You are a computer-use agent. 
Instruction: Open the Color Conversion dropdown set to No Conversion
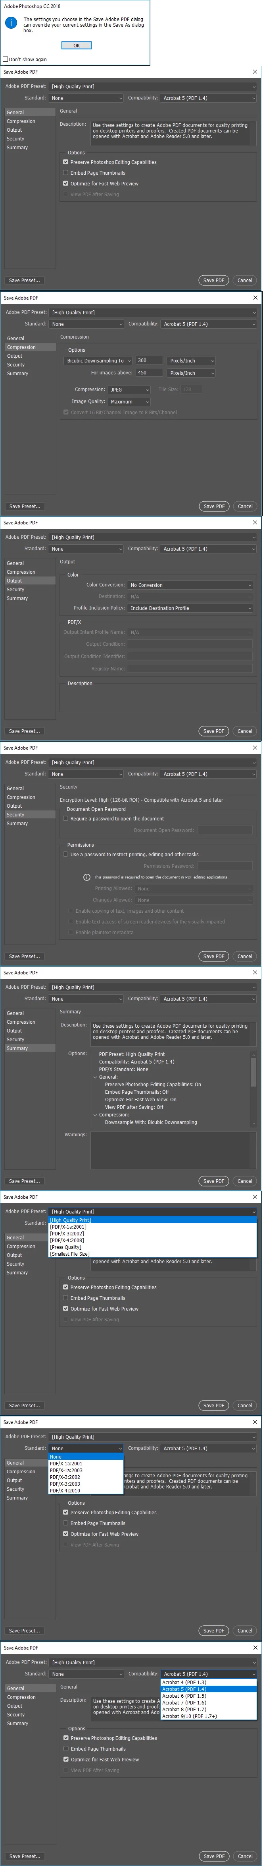(191, 584)
